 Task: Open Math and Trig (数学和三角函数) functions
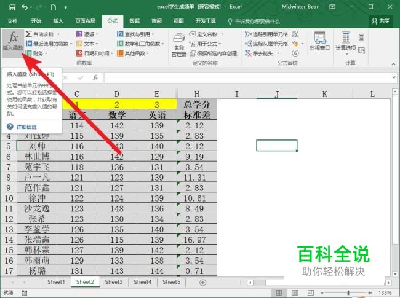pos(140,44)
